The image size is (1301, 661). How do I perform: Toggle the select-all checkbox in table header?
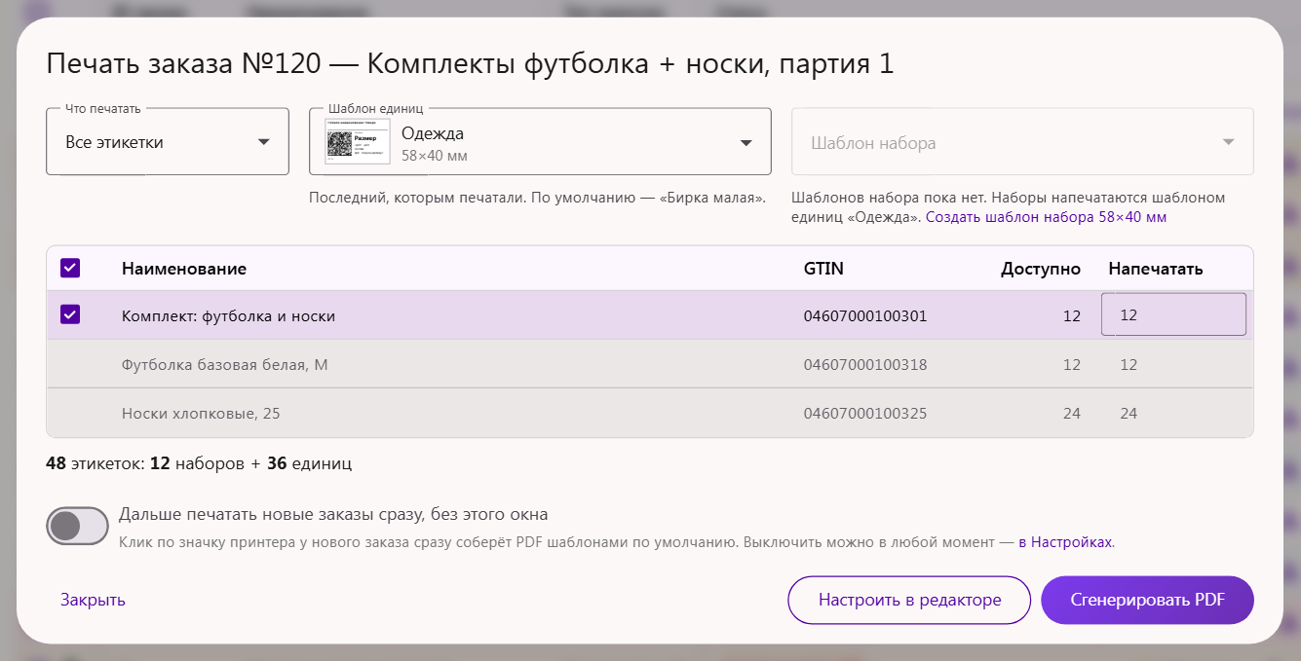click(x=70, y=268)
